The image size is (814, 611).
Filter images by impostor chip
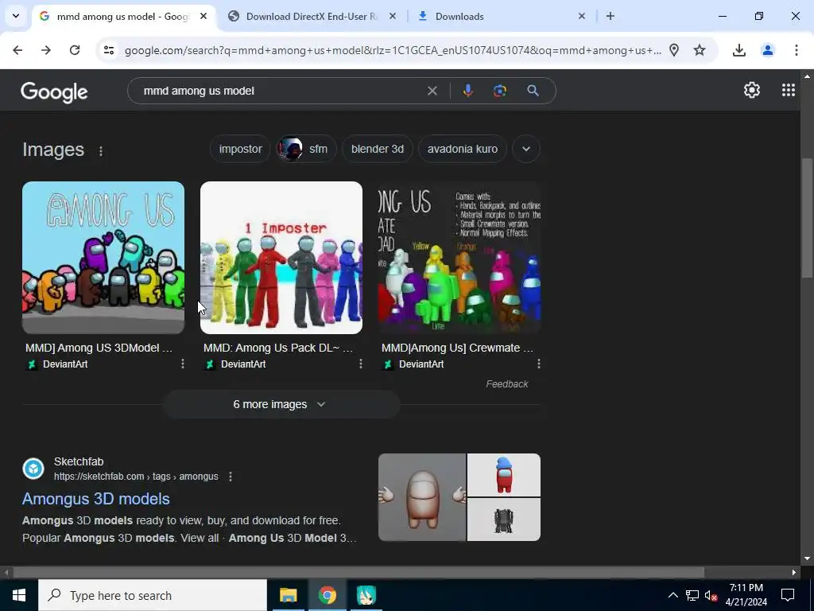click(x=240, y=149)
